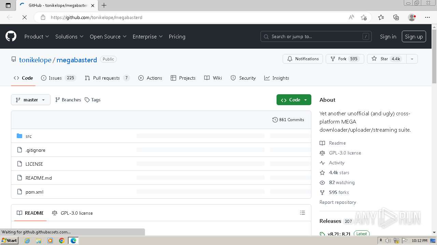This screenshot has height=245, width=437.
Task: Open the .gitignore file
Action: (x=36, y=150)
